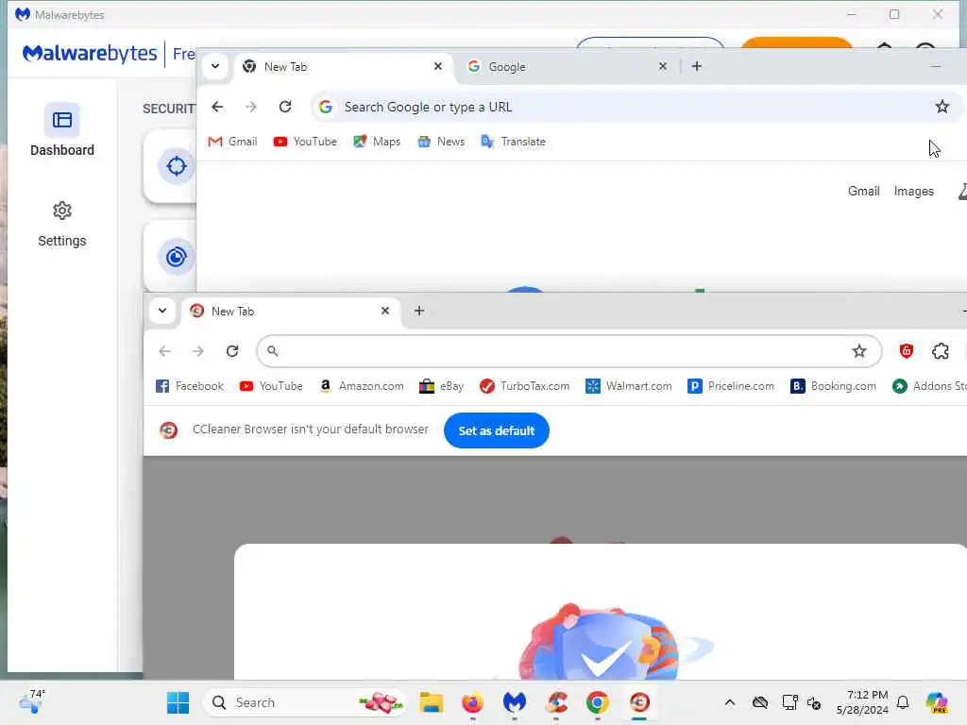Open Walmart.com bookmark
Viewport: 967px width, 725px height.
(628, 386)
